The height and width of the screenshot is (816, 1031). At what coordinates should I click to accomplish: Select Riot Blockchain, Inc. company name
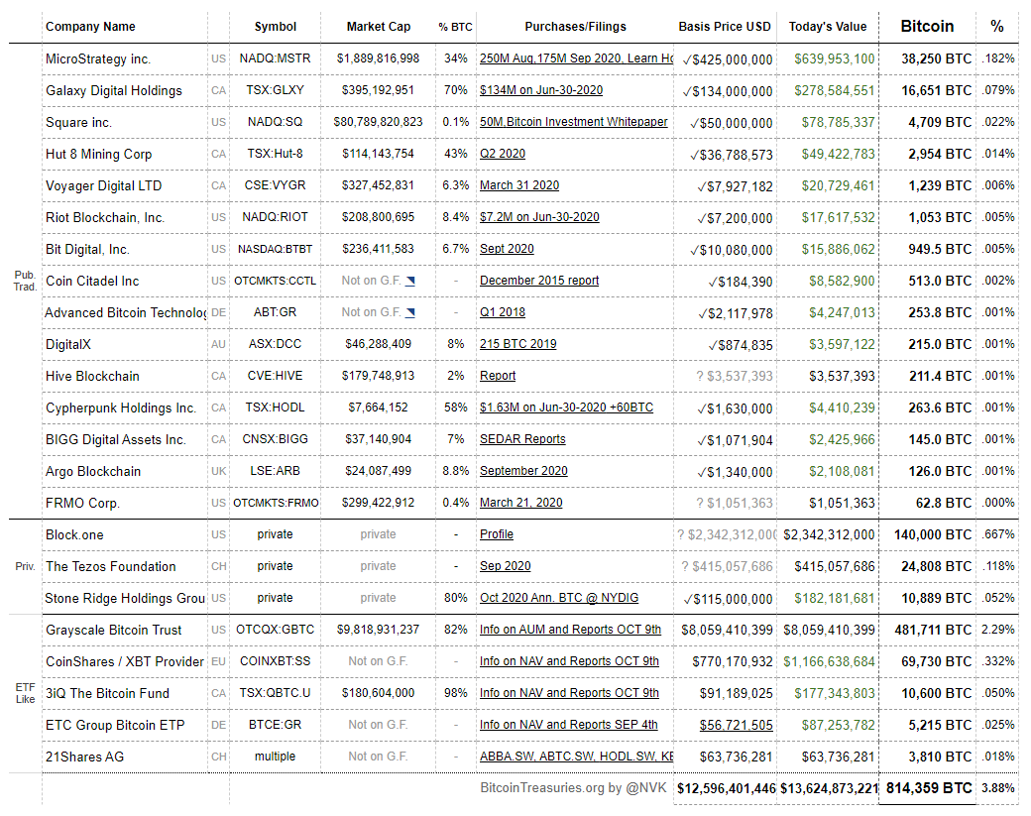[x=125, y=218]
